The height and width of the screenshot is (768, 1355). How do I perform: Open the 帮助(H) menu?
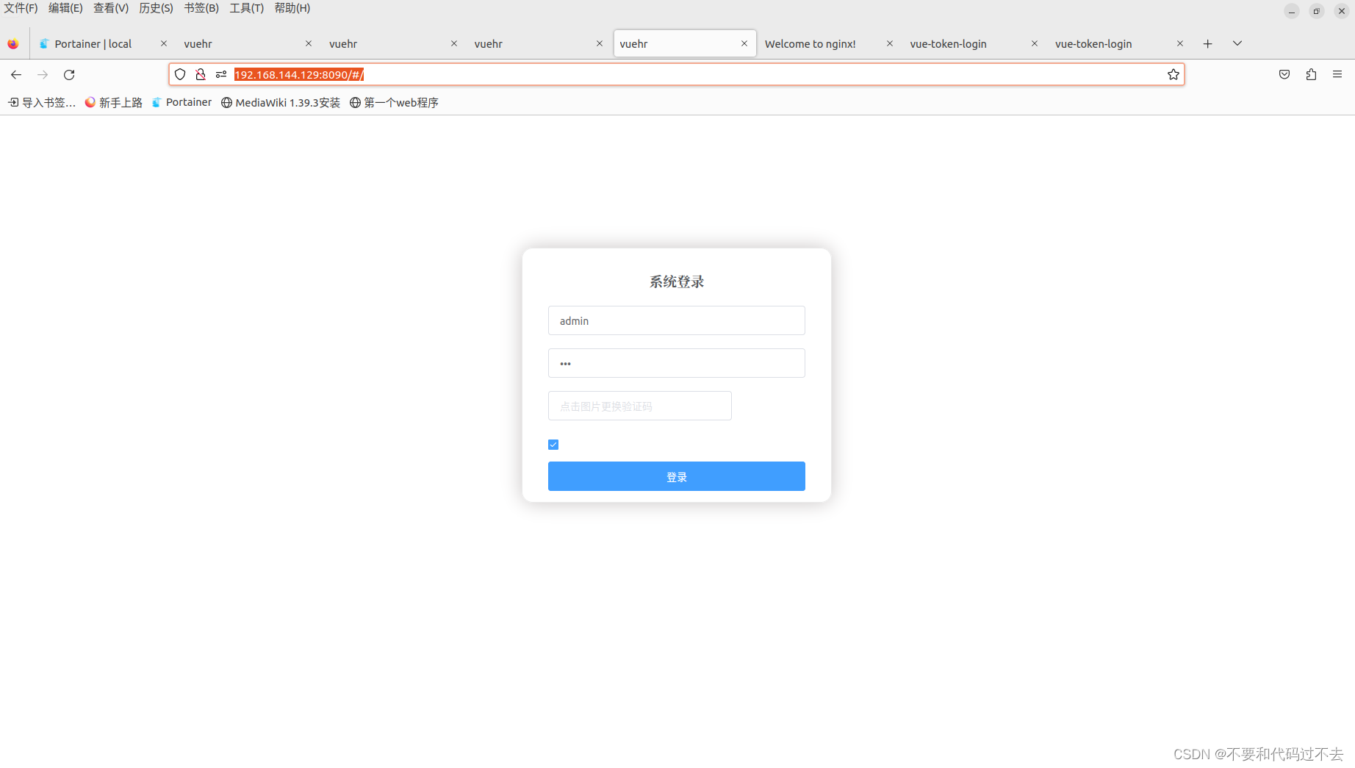pyautogui.click(x=292, y=8)
